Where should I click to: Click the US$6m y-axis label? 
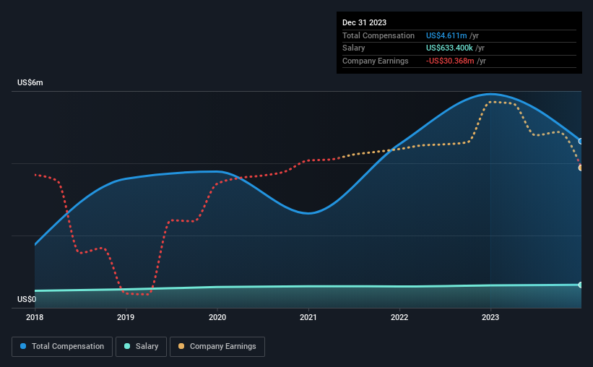[x=30, y=83]
